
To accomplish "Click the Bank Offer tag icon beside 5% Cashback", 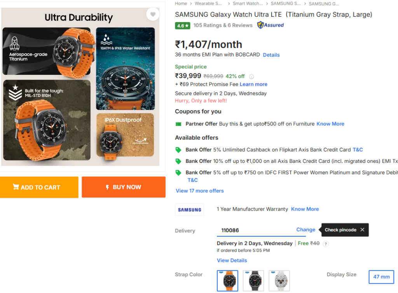I will pos(178,150).
